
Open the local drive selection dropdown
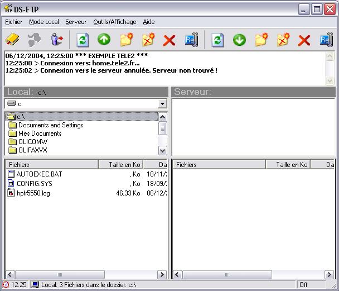pyautogui.click(x=162, y=104)
